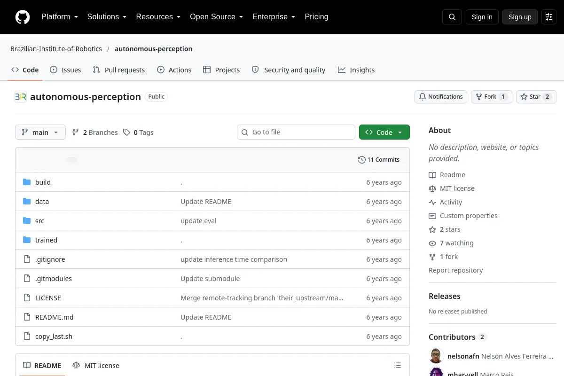This screenshot has height=376, width=564.
Task: Open the 0 Tags link
Action: point(138,133)
